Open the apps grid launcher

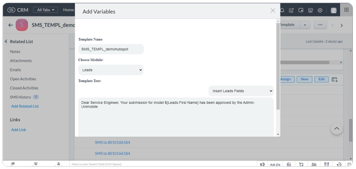click(x=346, y=10)
